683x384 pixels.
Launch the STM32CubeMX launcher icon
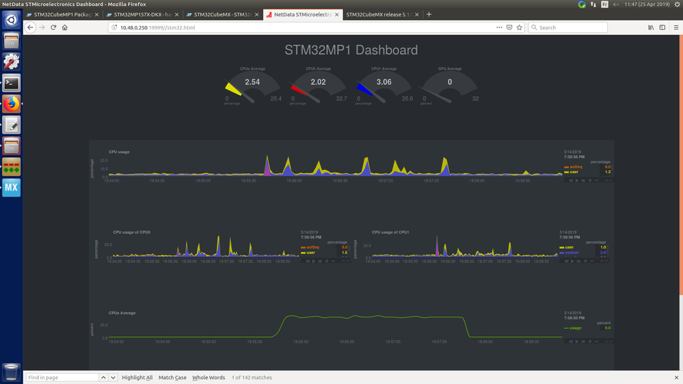[x=12, y=188]
